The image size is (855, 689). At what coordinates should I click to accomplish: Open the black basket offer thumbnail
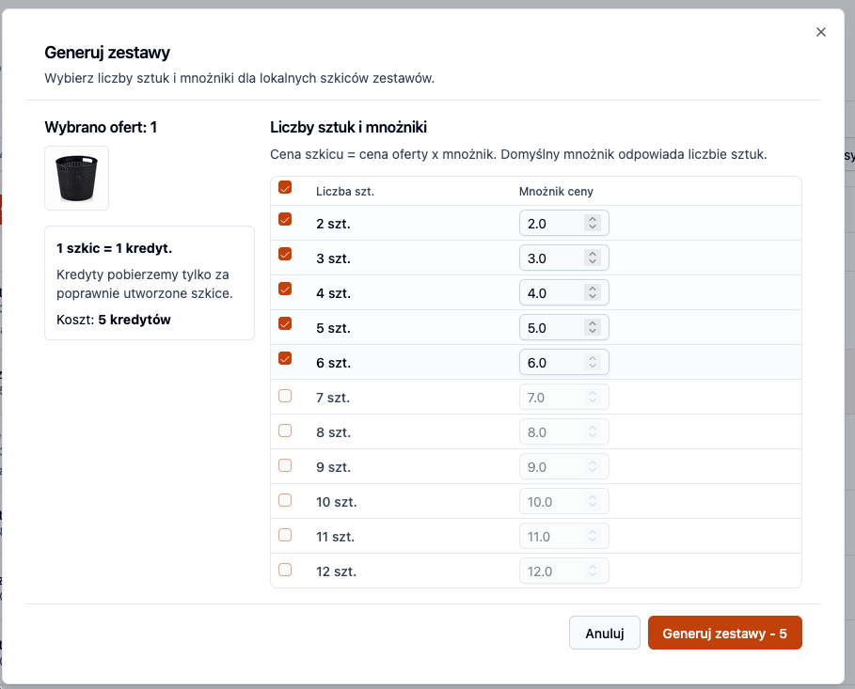(77, 179)
